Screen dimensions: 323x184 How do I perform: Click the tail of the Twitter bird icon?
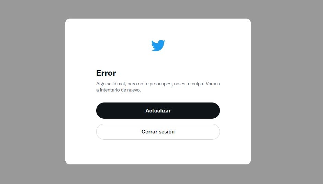point(153,50)
